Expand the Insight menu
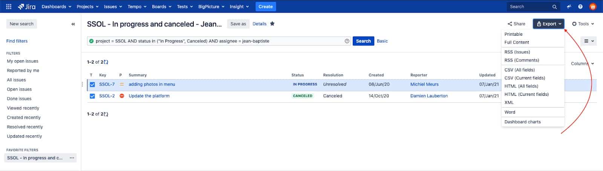This screenshot has width=603, height=171. 239,7
